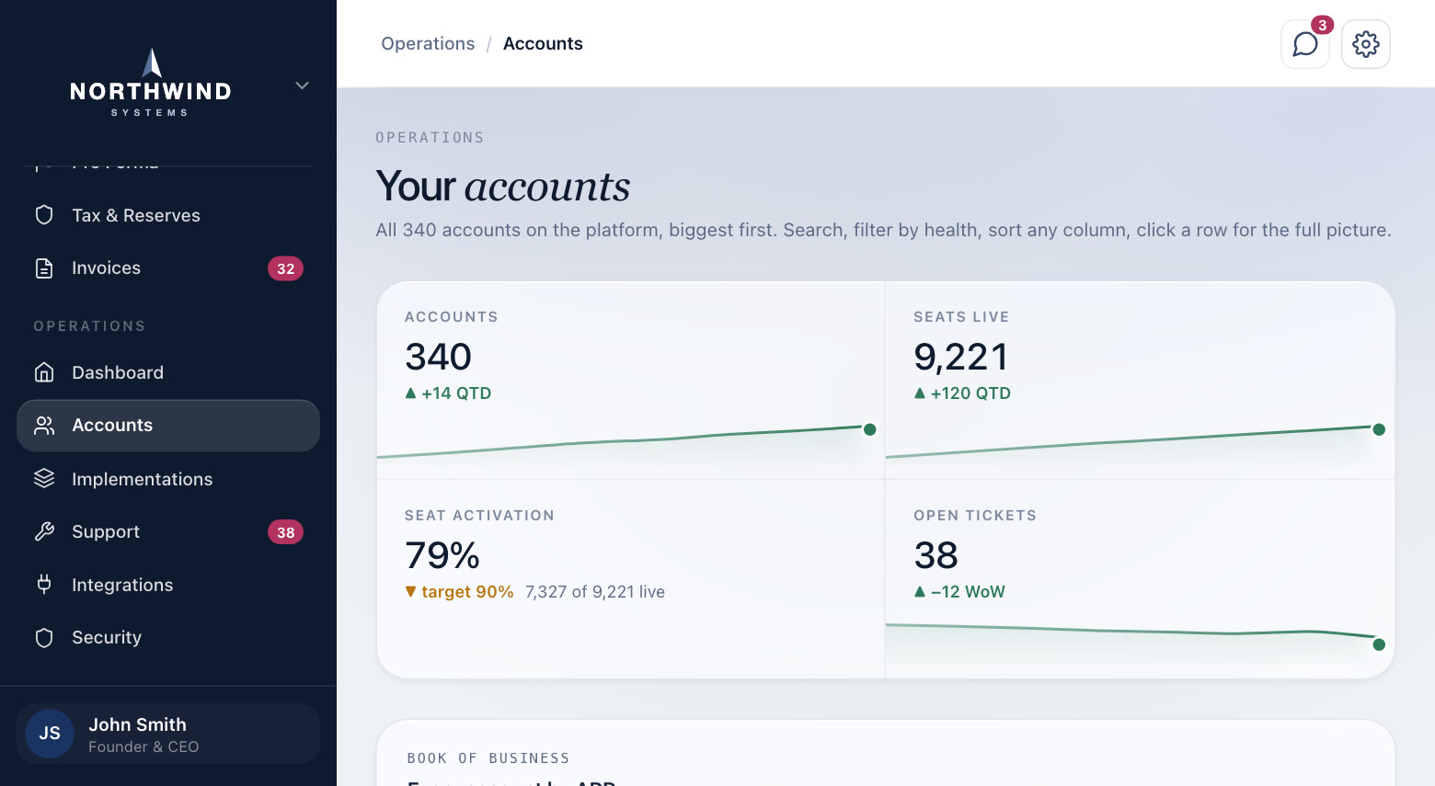Screen dimensions: 1435x786
Task: Click the home icon beside Dashboard
Action: click(x=44, y=372)
